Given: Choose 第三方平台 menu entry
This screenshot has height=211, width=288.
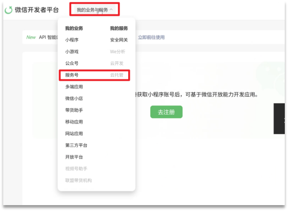Looking at the screenshot, I should (x=76, y=145).
